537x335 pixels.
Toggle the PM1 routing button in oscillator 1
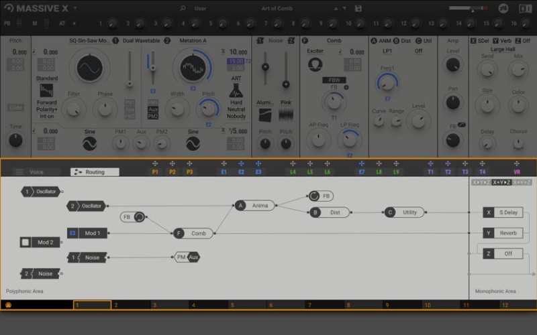coord(130,103)
